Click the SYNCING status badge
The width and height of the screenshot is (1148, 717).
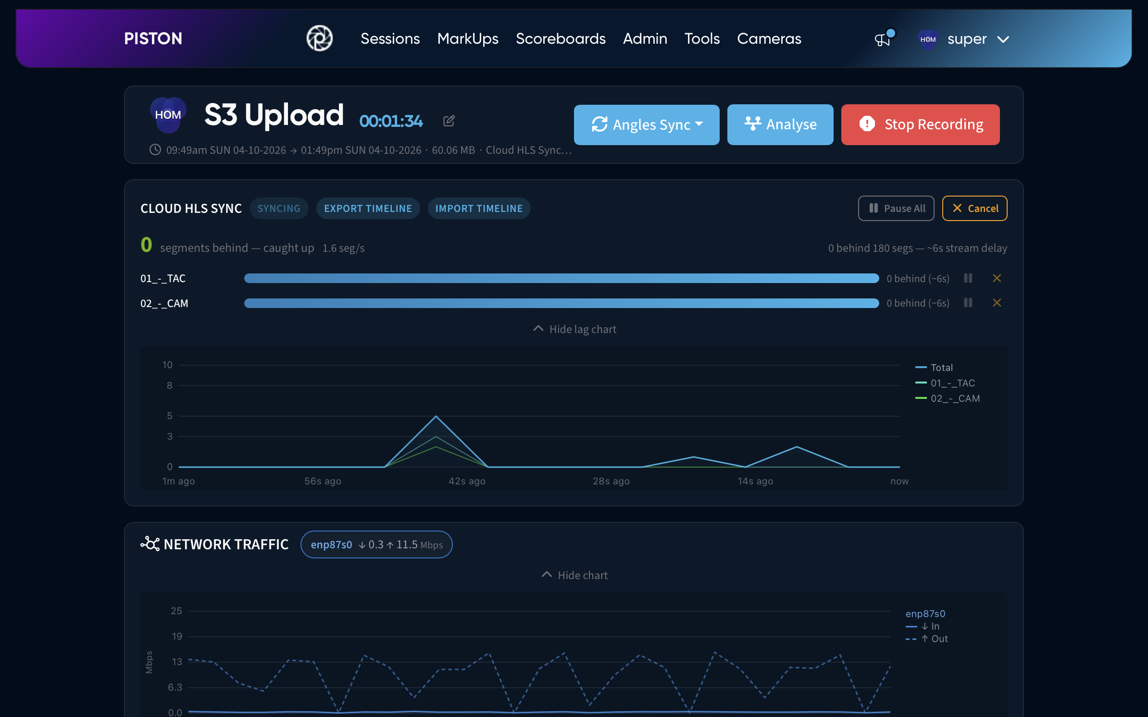pyautogui.click(x=279, y=208)
